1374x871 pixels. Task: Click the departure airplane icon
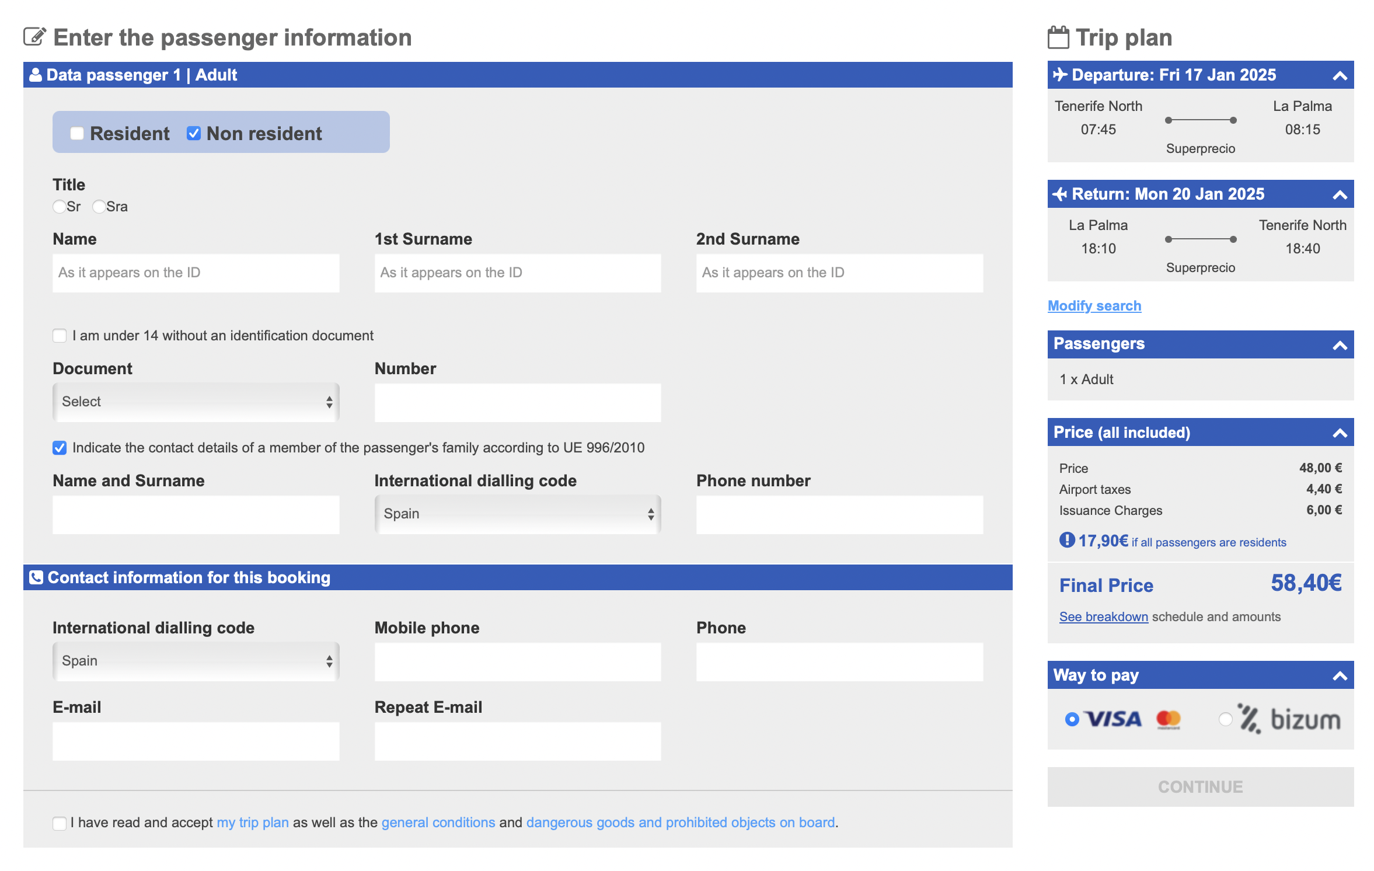click(x=1060, y=75)
